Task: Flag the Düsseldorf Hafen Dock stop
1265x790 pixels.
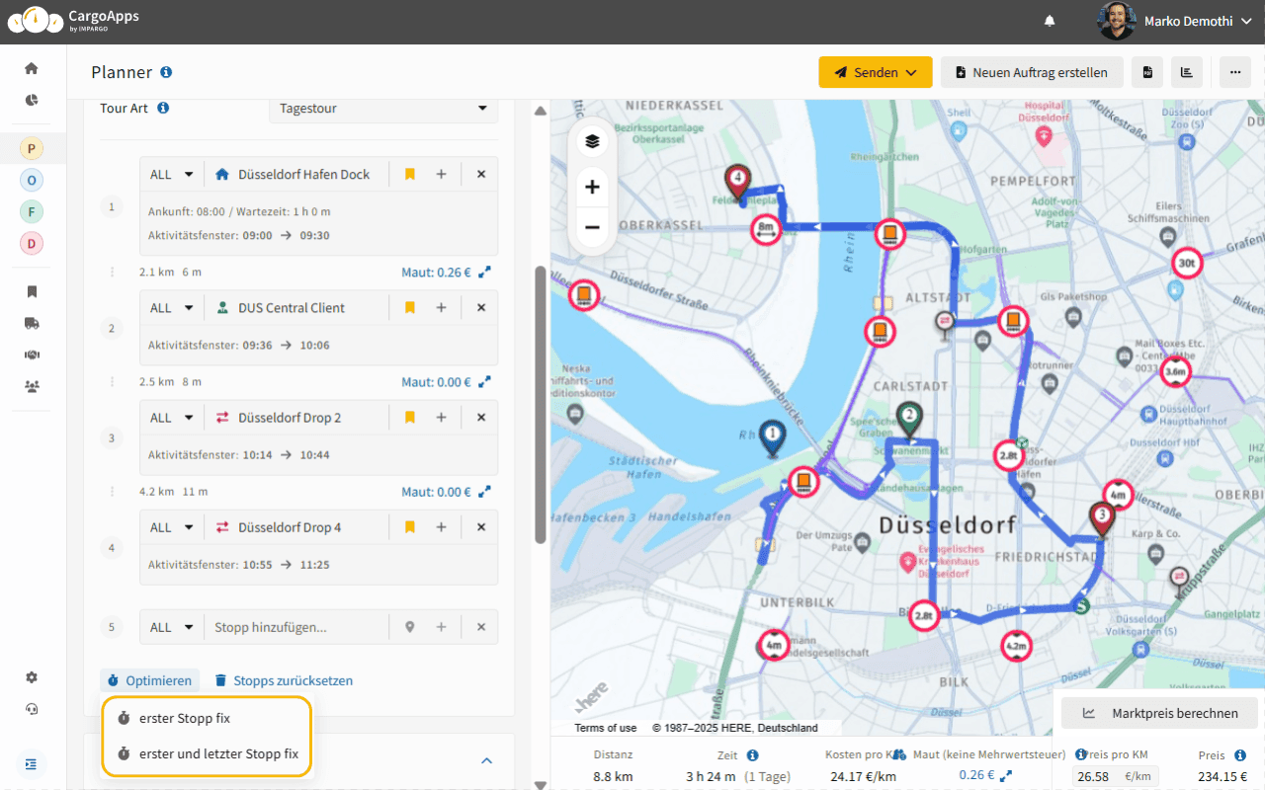Action: coord(409,174)
